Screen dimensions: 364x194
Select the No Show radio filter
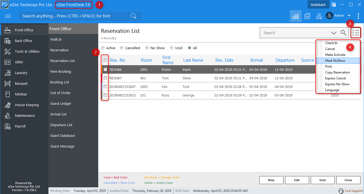[x=147, y=48]
